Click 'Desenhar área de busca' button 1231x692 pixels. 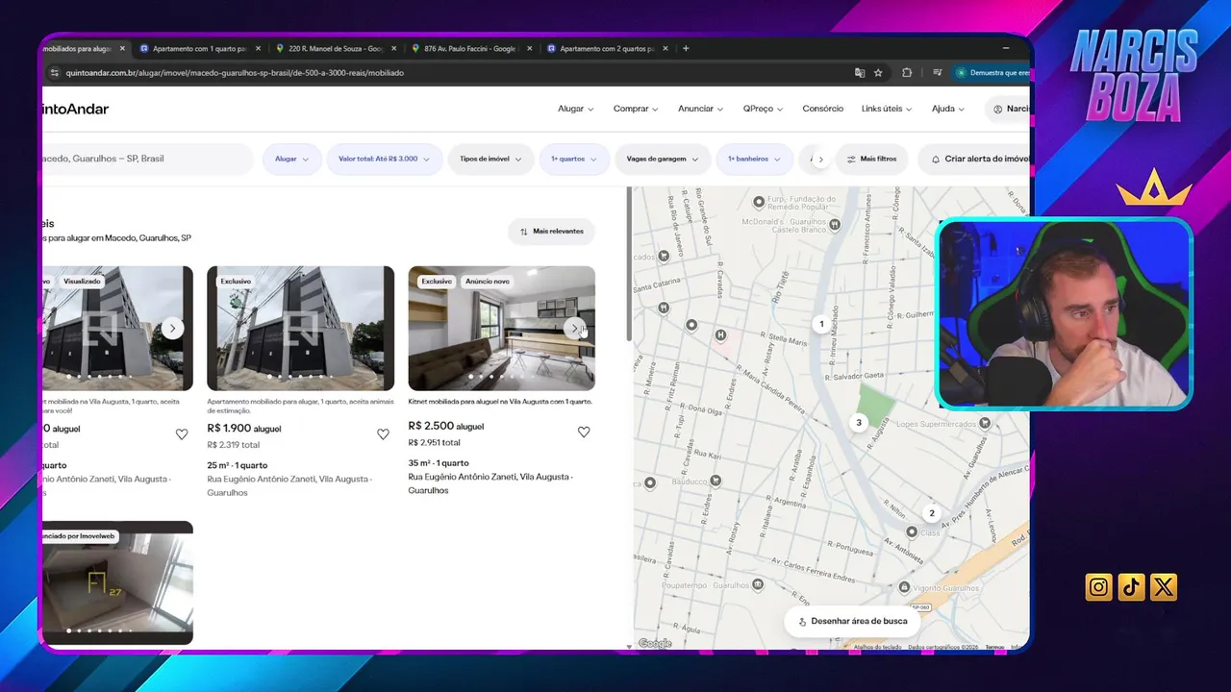[852, 621]
